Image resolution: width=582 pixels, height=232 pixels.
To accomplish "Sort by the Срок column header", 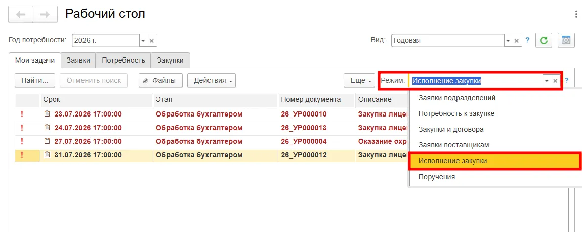I will (97, 100).
